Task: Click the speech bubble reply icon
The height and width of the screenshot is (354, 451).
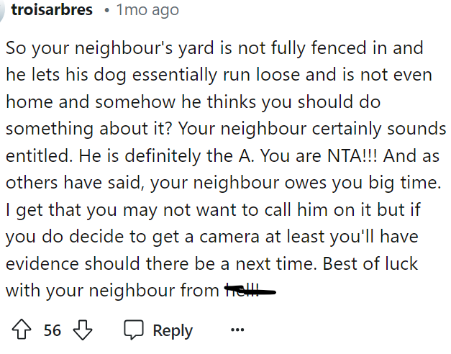Action: pyautogui.click(x=134, y=330)
